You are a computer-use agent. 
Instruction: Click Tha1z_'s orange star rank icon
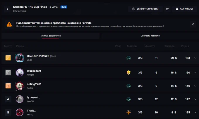click(x=128, y=112)
